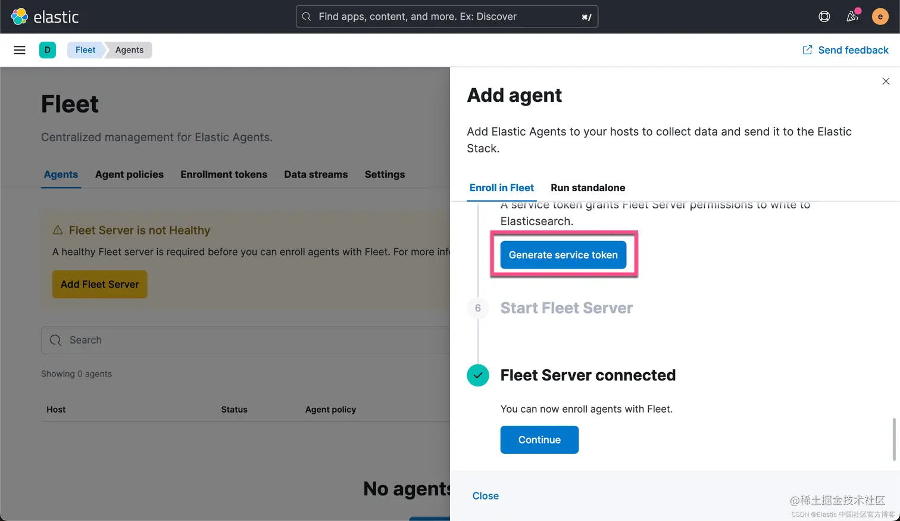Click the Continue button
Image resolution: width=900 pixels, height=521 pixels.
pyautogui.click(x=539, y=440)
